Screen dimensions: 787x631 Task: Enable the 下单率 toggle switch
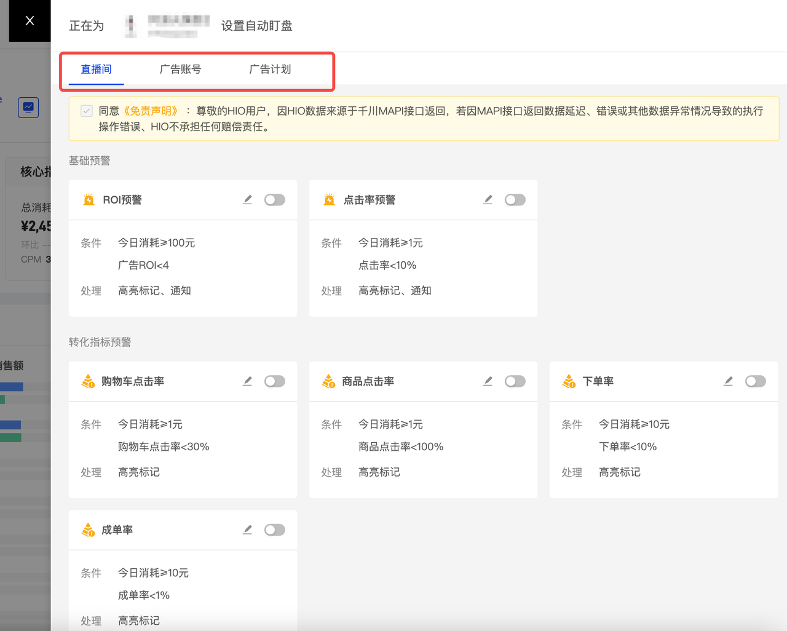(755, 381)
